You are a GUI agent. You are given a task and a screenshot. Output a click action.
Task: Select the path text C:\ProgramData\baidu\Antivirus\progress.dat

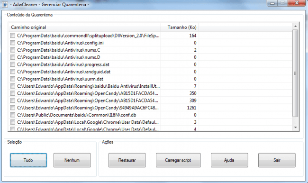pyautogui.click(x=63, y=64)
